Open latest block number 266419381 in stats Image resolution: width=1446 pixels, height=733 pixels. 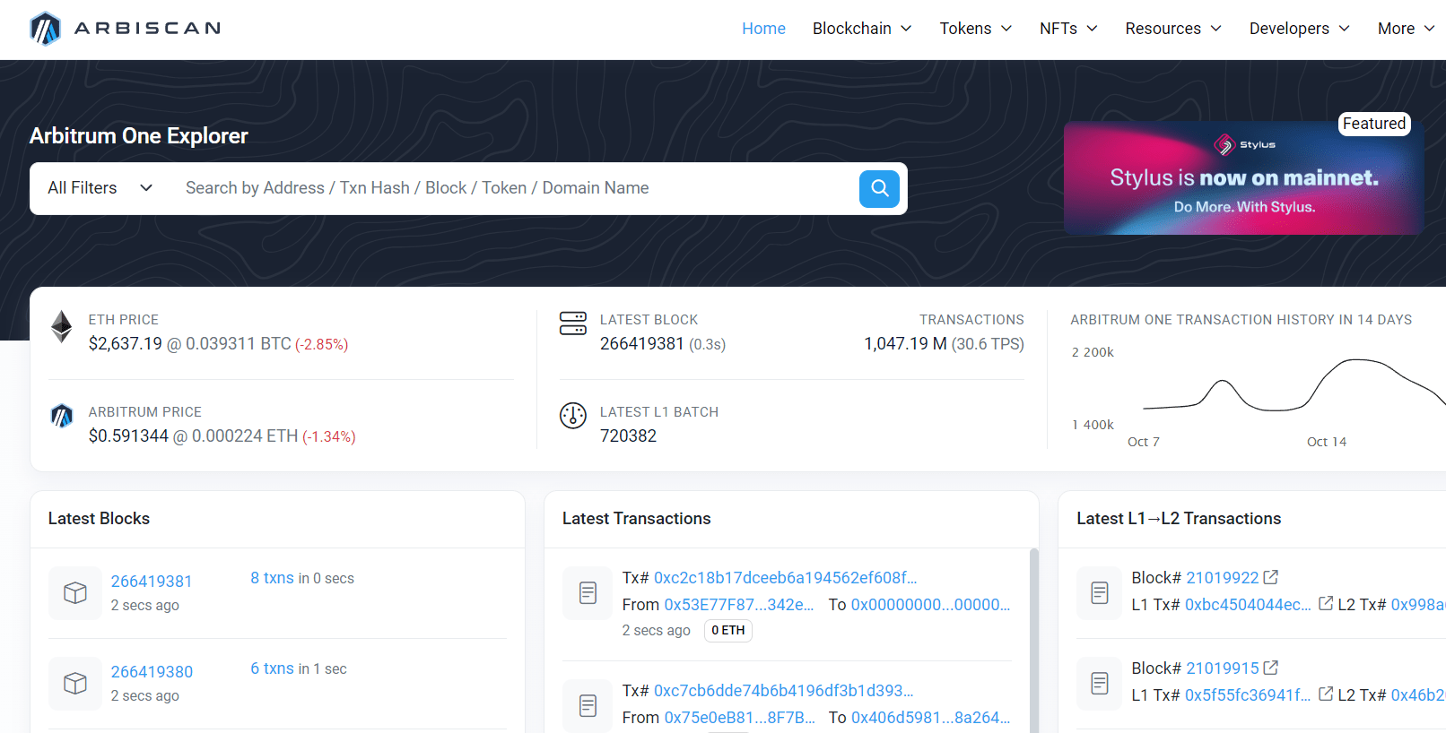(642, 344)
